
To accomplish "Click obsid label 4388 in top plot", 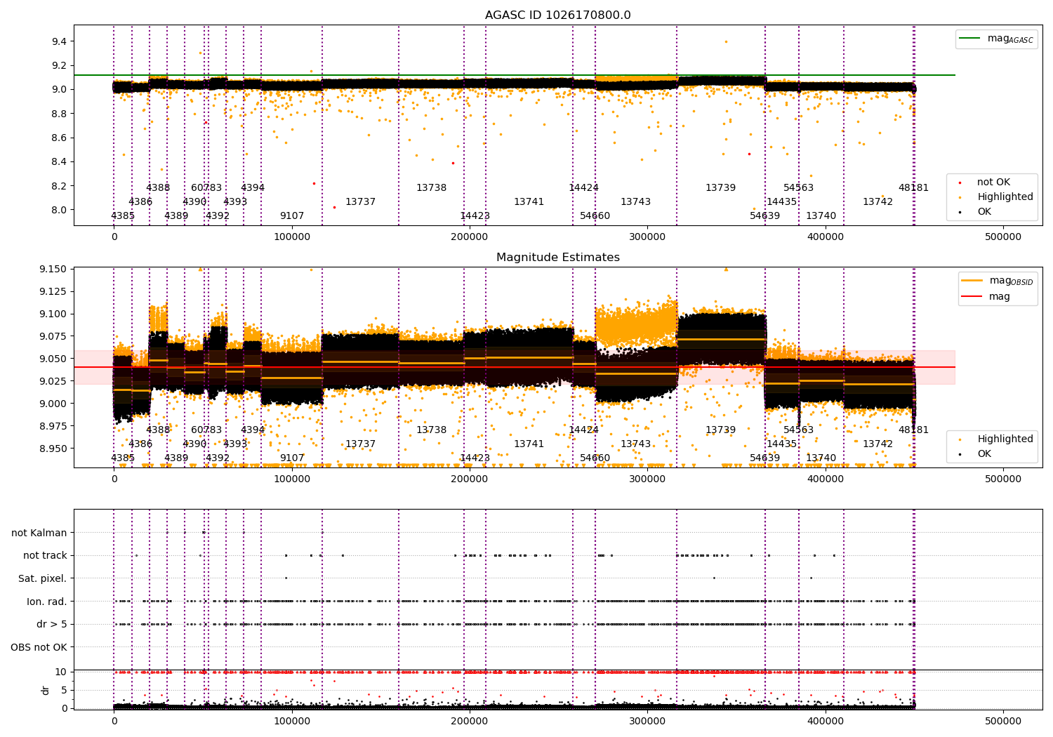I will click(x=158, y=188).
